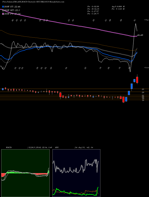Screen dimensions: 149x197
Task: Select the 'DOW PT: 27.24' legend text
Action: click(12, 14)
